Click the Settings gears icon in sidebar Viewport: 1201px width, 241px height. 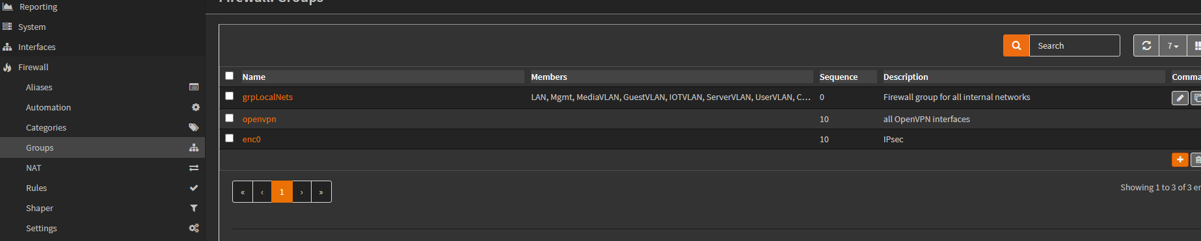pos(194,228)
